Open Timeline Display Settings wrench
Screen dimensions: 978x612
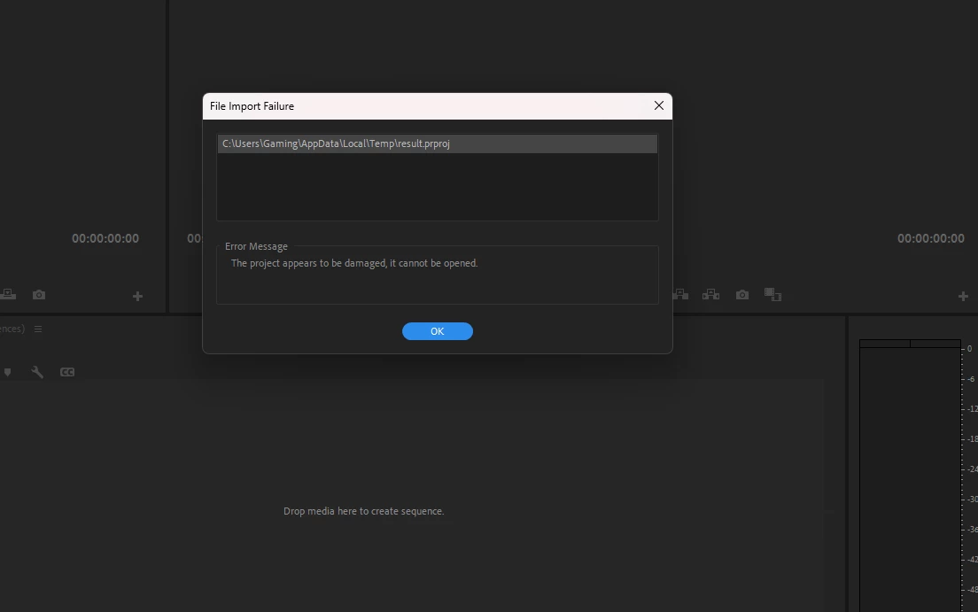click(37, 372)
